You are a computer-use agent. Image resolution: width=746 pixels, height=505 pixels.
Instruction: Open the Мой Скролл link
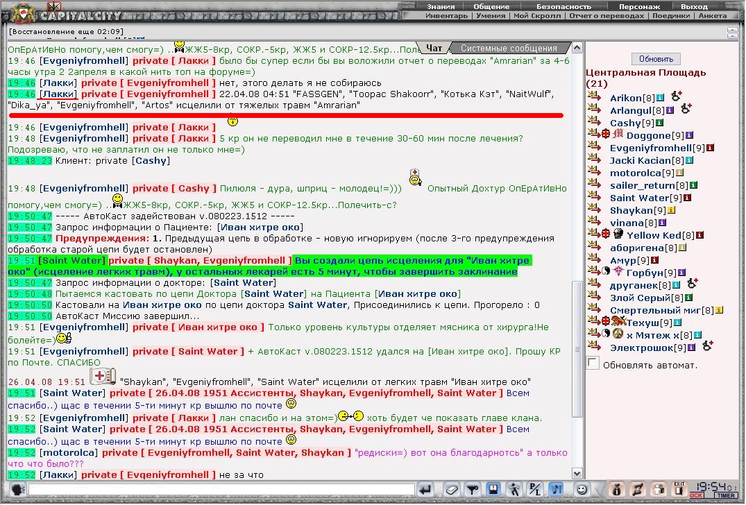[x=537, y=16]
